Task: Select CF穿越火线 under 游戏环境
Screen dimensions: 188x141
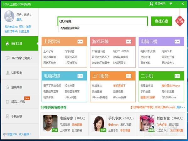Action: (98, 51)
